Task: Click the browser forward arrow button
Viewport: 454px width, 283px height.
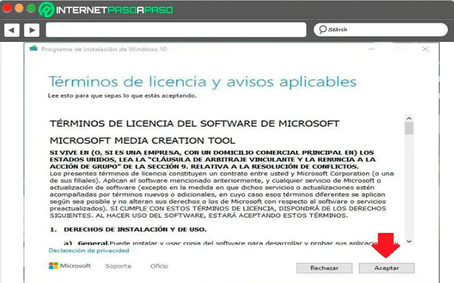Action: pyautogui.click(x=32, y=30)
